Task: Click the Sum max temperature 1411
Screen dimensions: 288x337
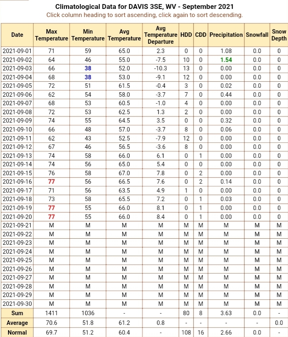Action: click(52, 313)
